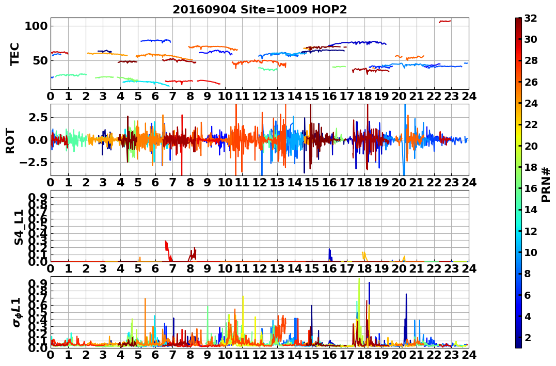Screen dimensions: 556x366
Task: Click the dark blue S4_L1 spike at hour 16
Action: tap(330, 254)
